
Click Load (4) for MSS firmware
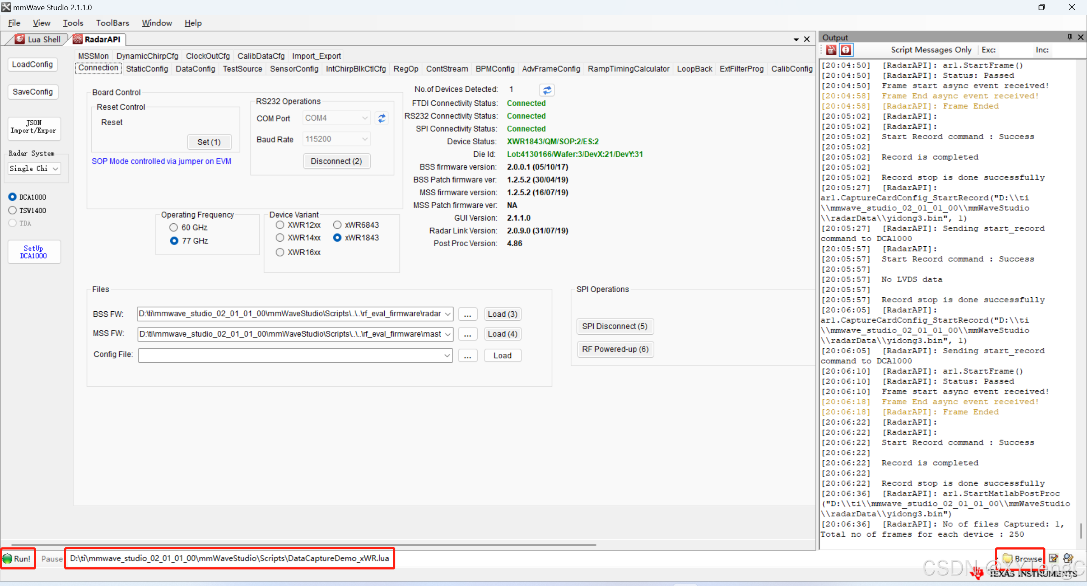tap(502, 334)
